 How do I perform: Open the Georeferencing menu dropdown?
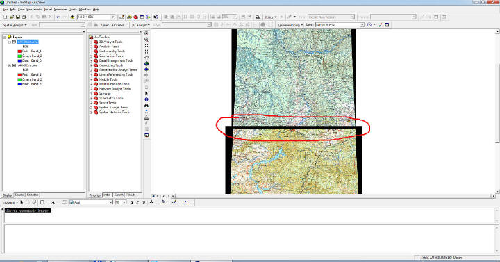(290, 25)
